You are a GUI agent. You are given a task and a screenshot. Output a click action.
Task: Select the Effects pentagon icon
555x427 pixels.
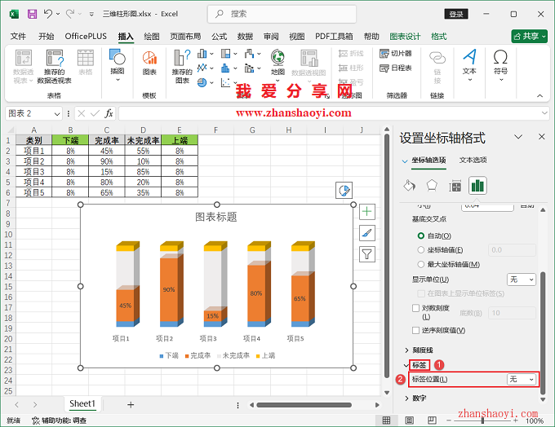click(x=432, y=185)
